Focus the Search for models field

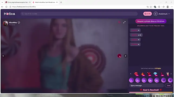point(79,14)
